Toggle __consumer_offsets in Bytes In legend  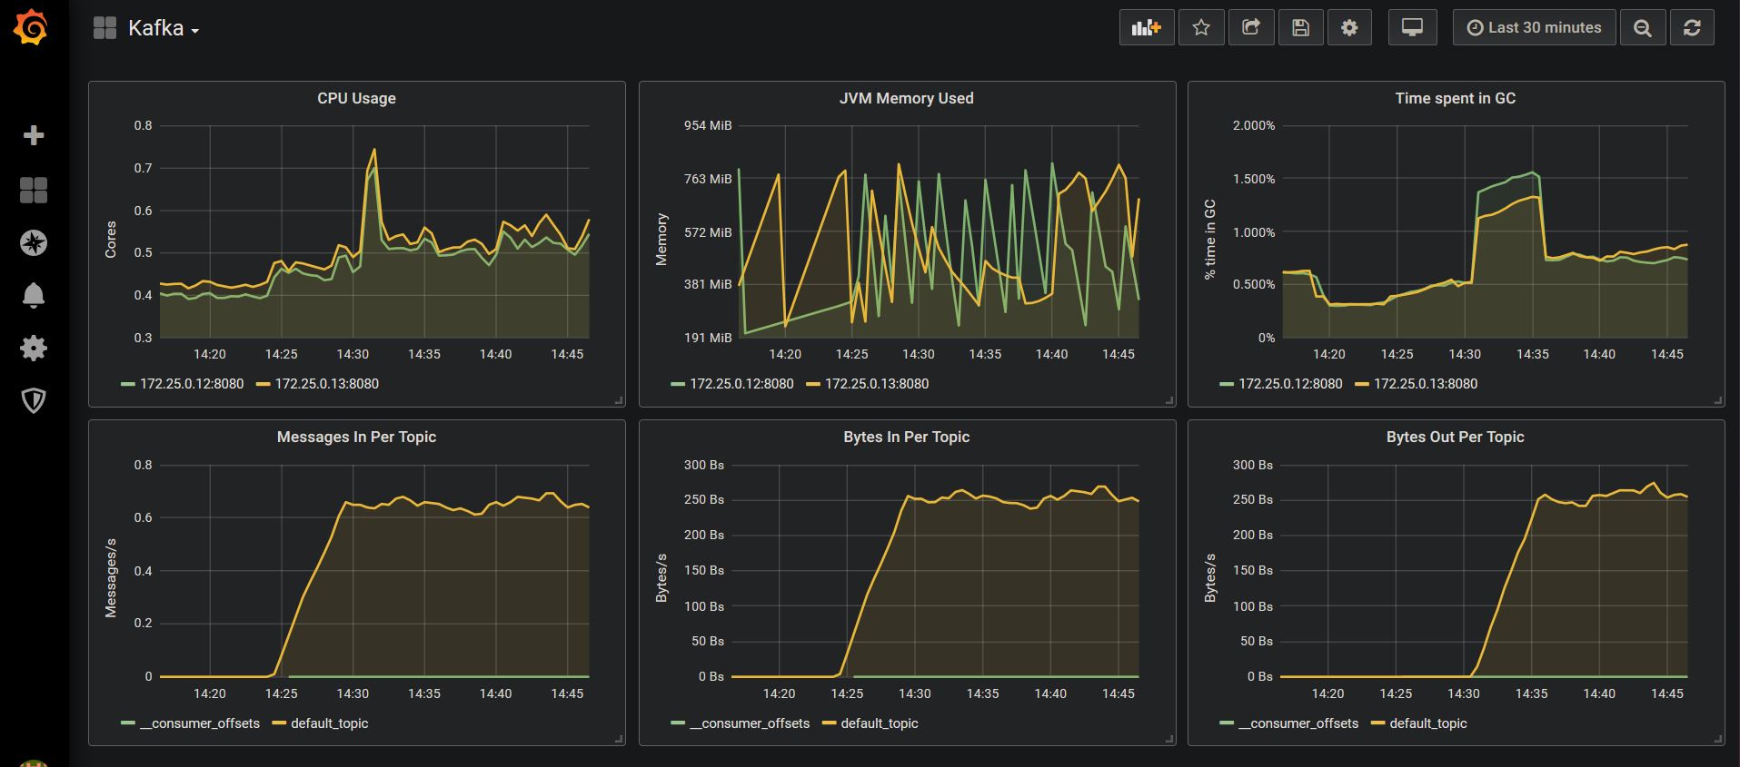[750, 723]
